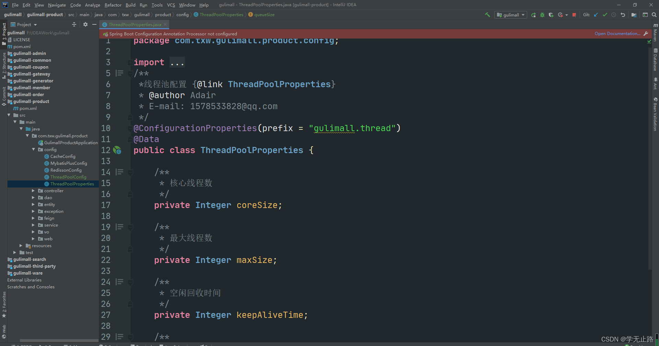Expand the controller package
Viewport: 659px width, 346px height.
33,191
